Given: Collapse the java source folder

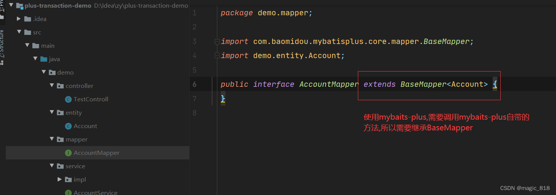Looking at the screenshot, I should (35, 59).
